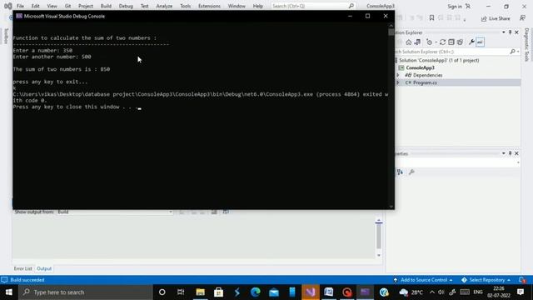Pin the Properties panel
Image resolution: width=533 pixels, height=300 pixels.
[x=510, y=153]
